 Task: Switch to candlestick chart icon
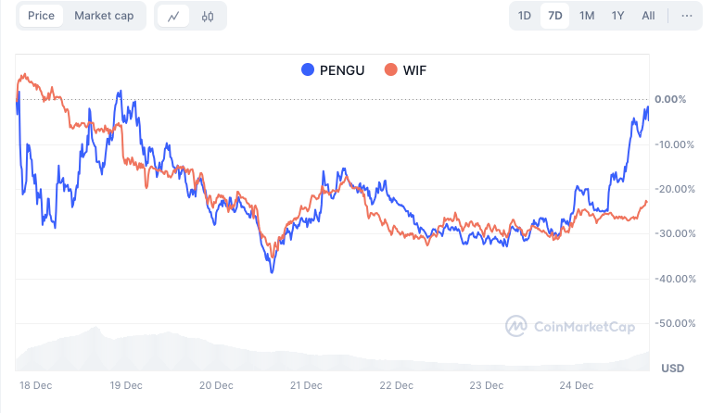(208, 16)
